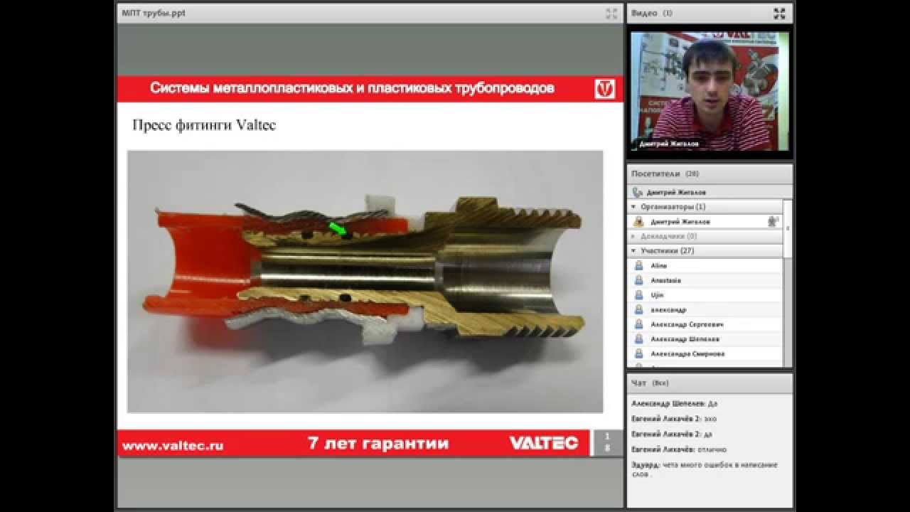Select attendee Alina in the list
This screenshot has height=512, width=910.
[x=705, y=265]
